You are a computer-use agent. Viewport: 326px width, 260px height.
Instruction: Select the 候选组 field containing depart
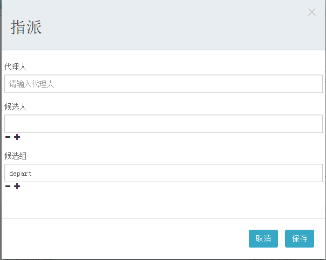(163, 174)
